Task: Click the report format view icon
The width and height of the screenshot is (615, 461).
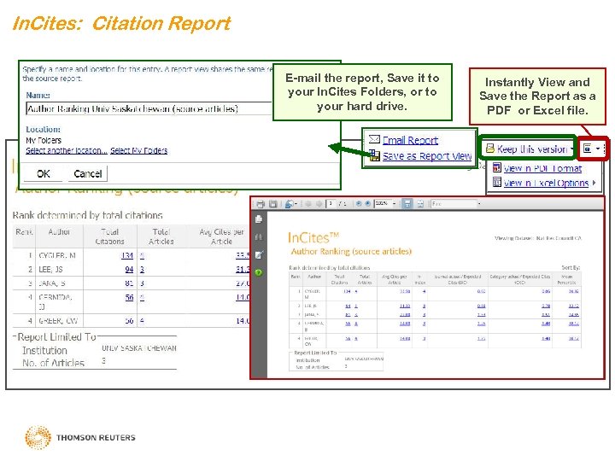Action: [x=587, y=149]
